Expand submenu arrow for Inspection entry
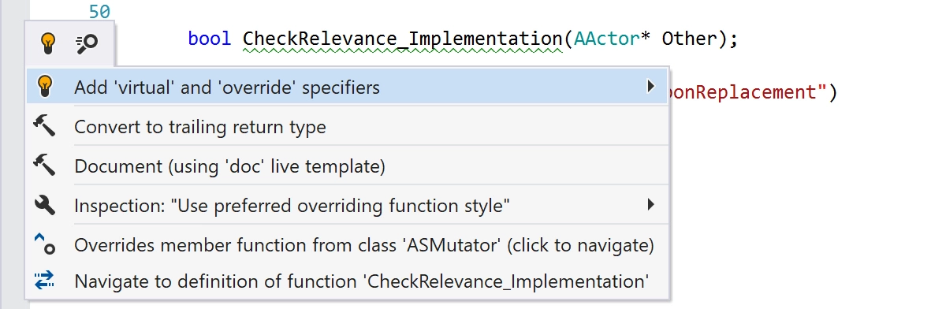Viewport: 946px width, 309px height. pyautogui.click(x=650, y=205)
